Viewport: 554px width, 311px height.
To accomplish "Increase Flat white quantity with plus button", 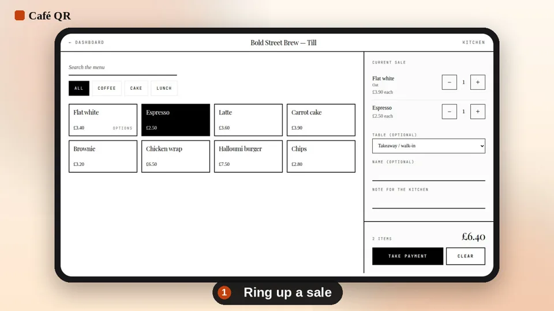I will coord(477,82).
